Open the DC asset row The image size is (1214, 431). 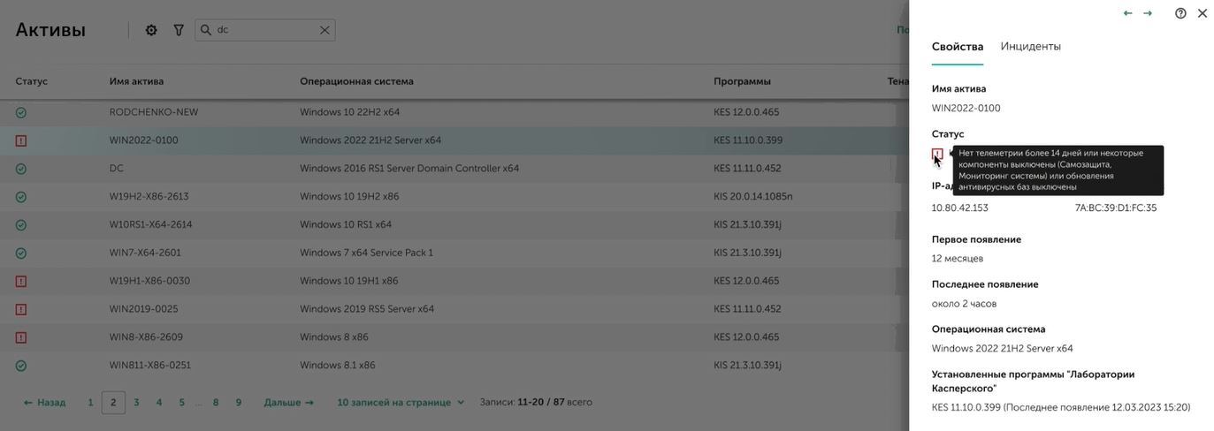tap(117, 169)
